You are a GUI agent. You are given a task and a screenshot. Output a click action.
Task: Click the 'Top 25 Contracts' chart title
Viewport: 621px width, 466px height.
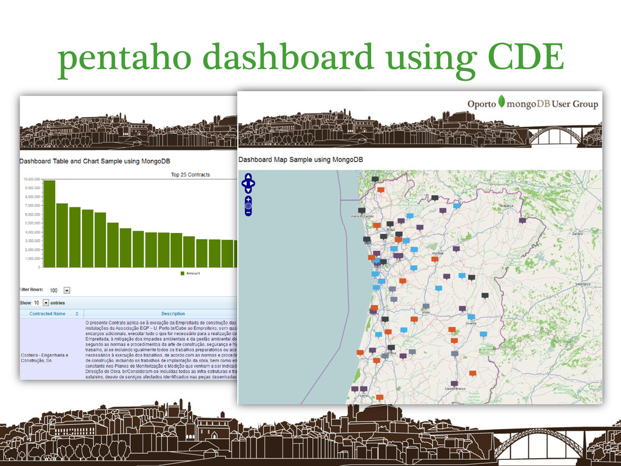(190, 174)
